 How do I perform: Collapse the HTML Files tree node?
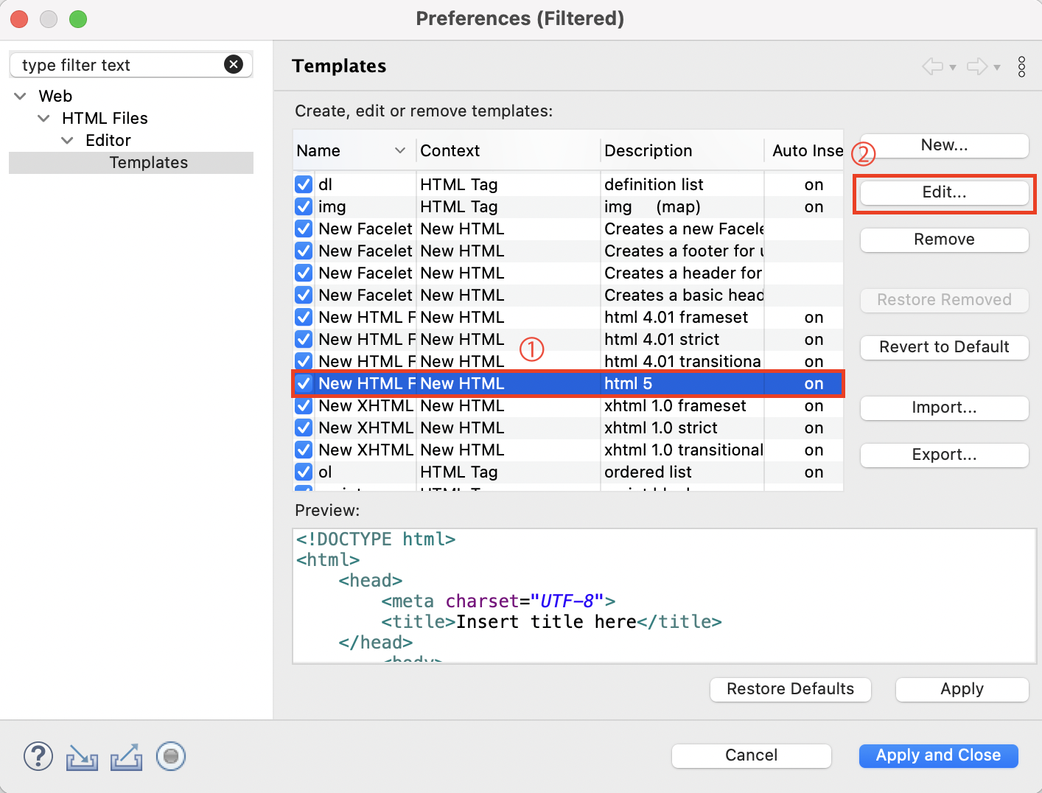(x=44, y=119)
